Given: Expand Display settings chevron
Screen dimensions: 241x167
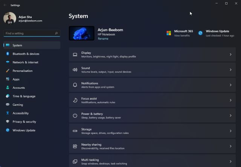Looking at the screenshot, I should coord(230,55).
